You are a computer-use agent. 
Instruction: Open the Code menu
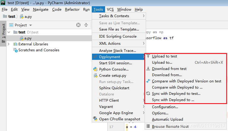pyautogui.click(x=57, y=9)
